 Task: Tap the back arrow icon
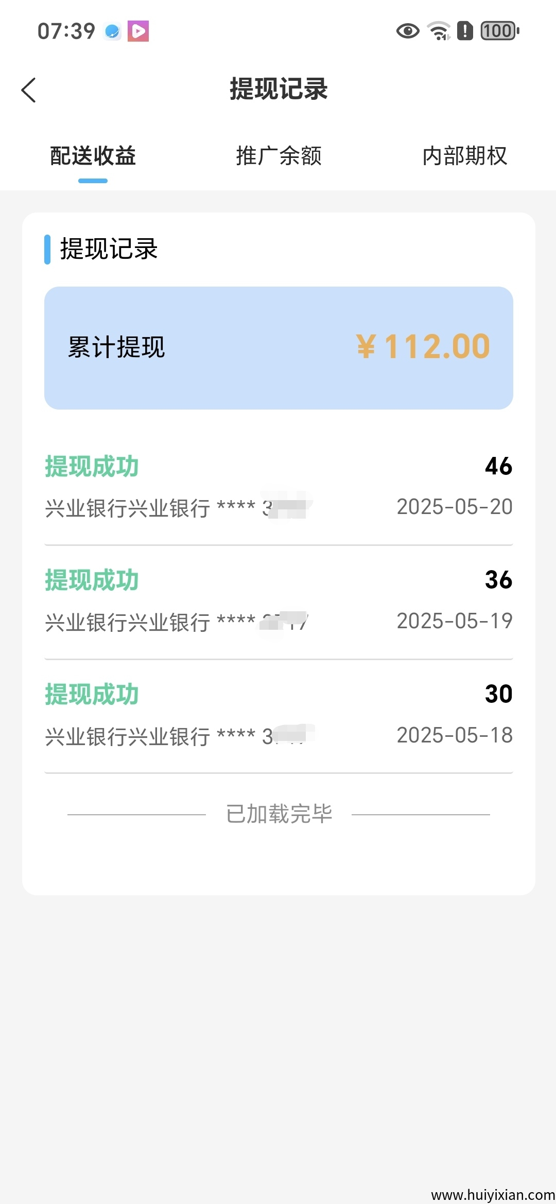click(x=29, y=90)
